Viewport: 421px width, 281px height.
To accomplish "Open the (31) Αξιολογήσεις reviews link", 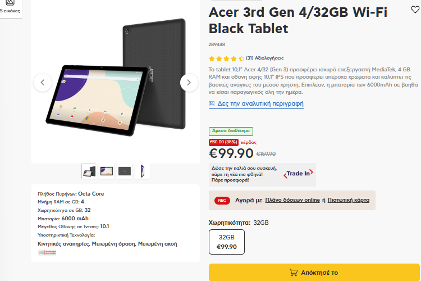I will click(265, 58).
